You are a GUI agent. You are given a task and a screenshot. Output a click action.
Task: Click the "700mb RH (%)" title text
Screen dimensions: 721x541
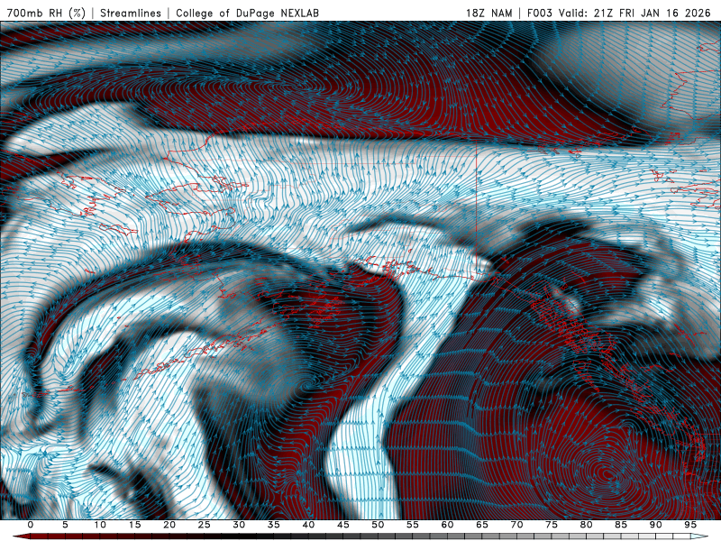(47, 14)
